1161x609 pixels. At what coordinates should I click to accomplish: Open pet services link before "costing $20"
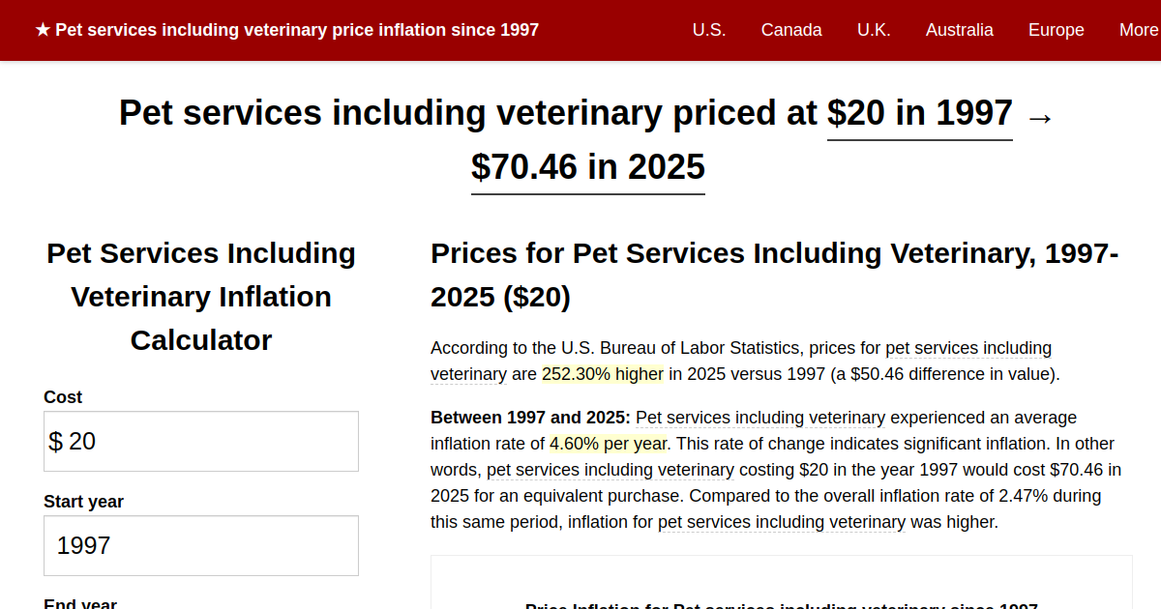610,470
